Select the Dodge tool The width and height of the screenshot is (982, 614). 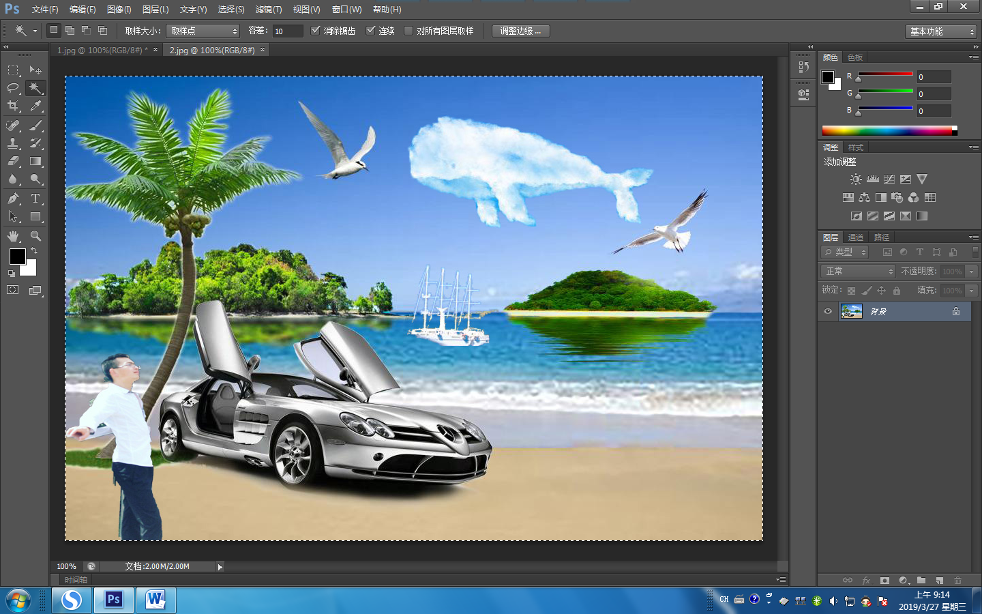35,179
